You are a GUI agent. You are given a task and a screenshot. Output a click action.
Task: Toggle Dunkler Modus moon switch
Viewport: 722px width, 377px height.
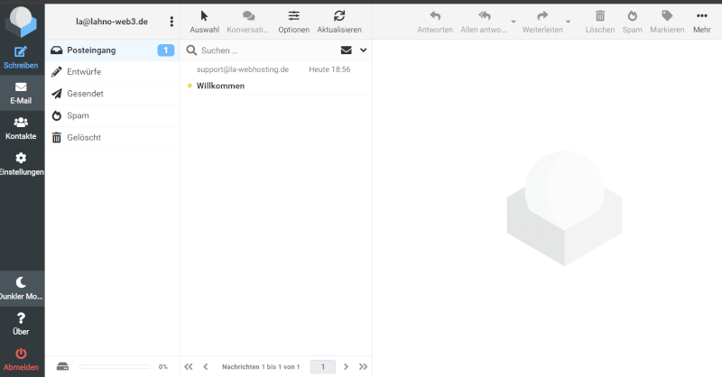point(22,282)
